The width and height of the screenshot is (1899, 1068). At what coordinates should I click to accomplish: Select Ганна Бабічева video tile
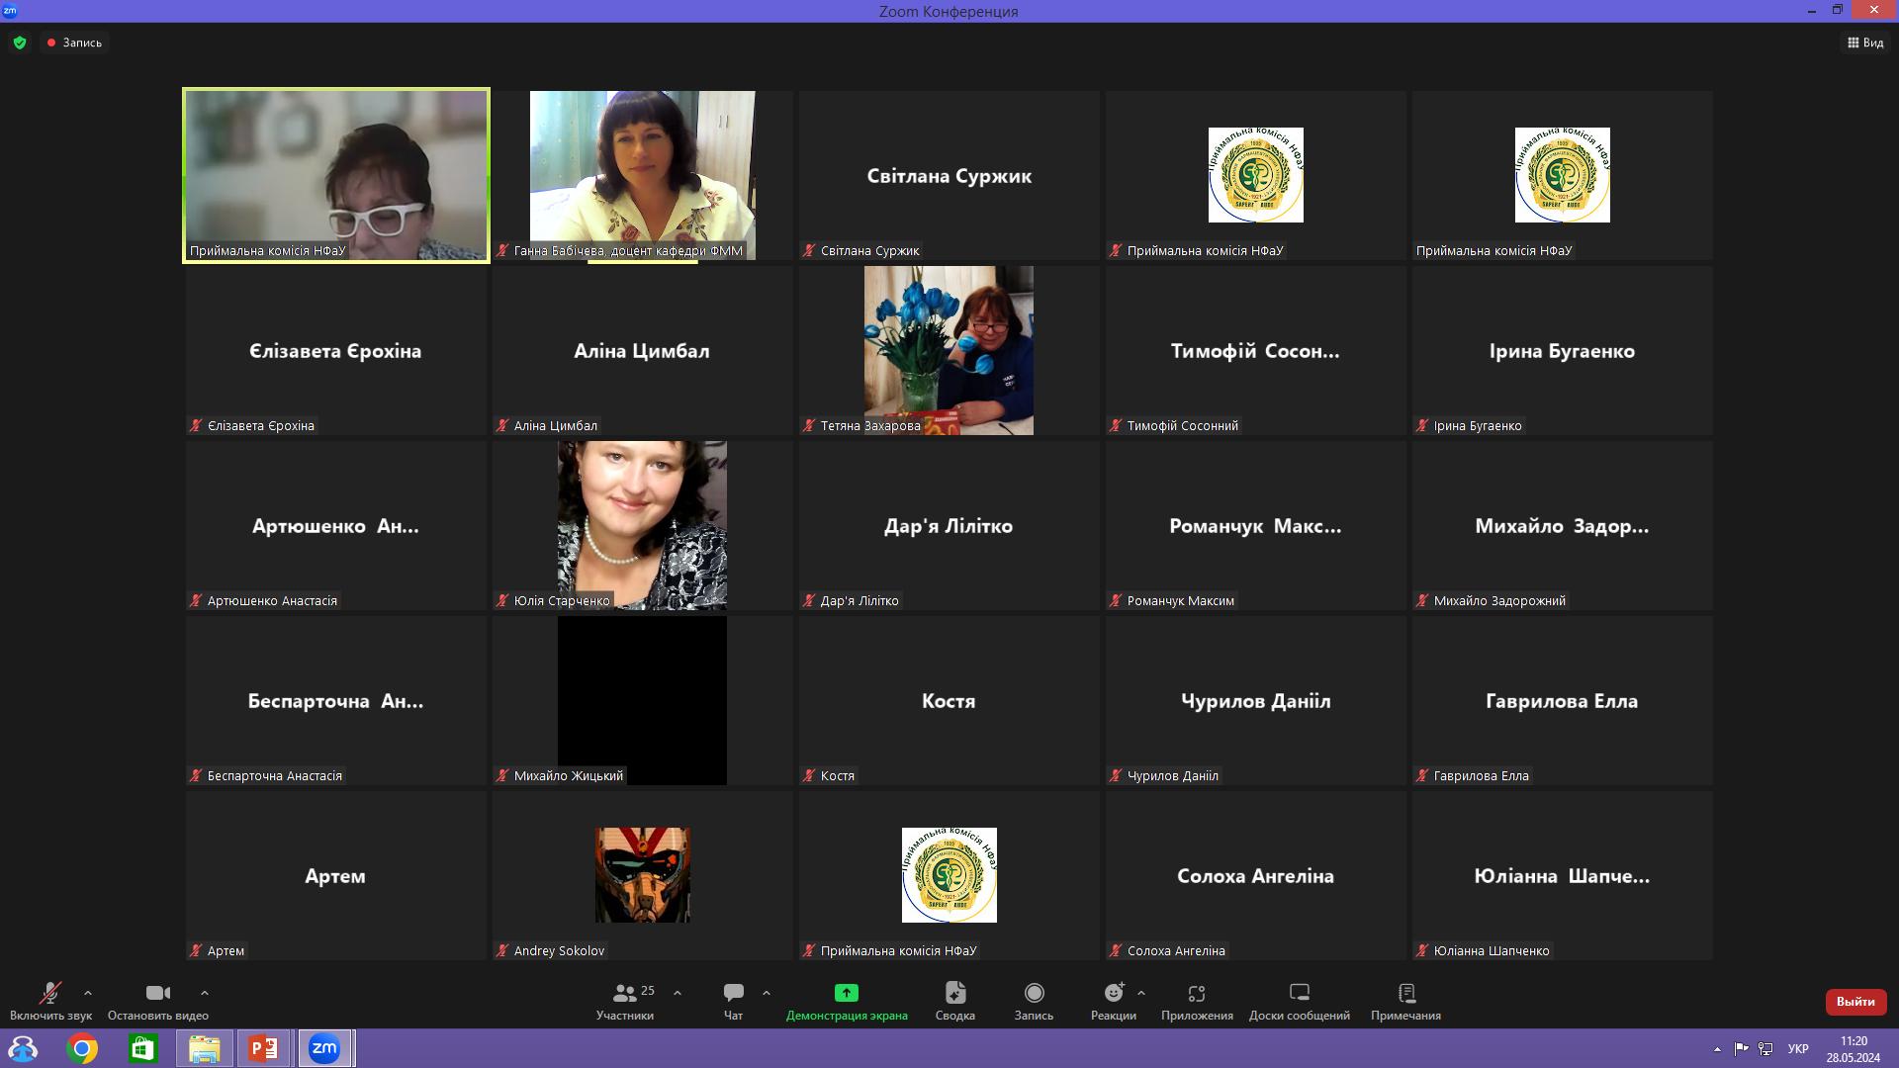click(x=642, y=175)
